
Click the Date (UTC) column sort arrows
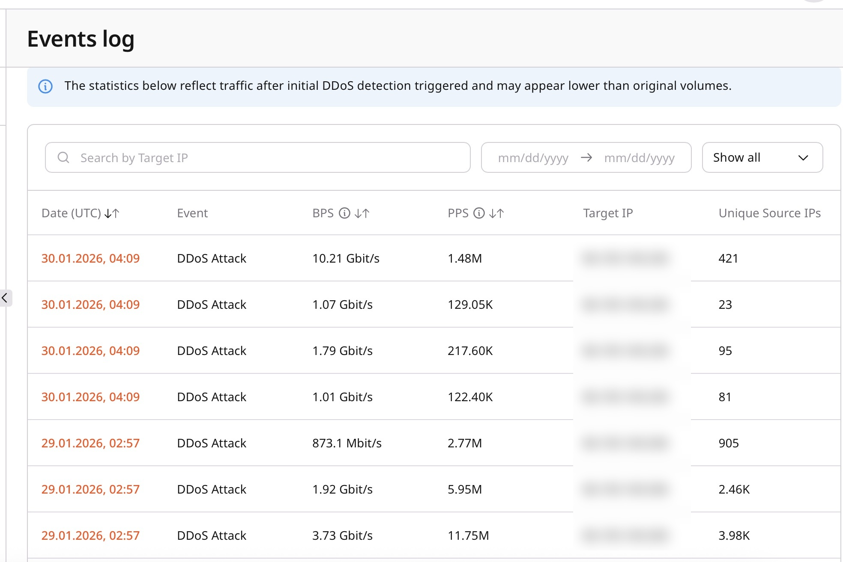(113, 213)
